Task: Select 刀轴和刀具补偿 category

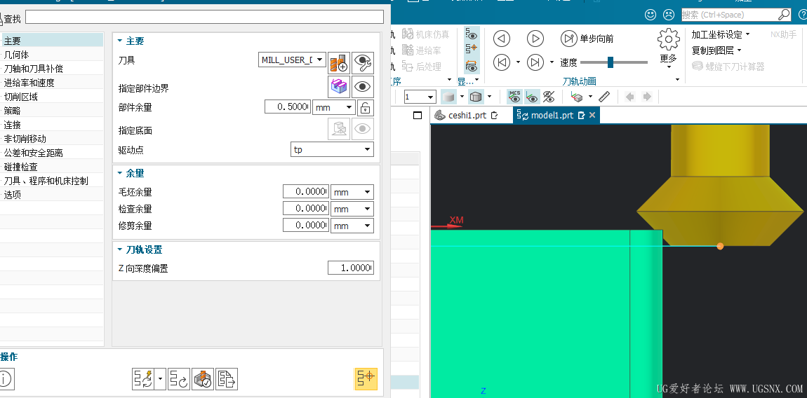Action: [x=51, y=69]
